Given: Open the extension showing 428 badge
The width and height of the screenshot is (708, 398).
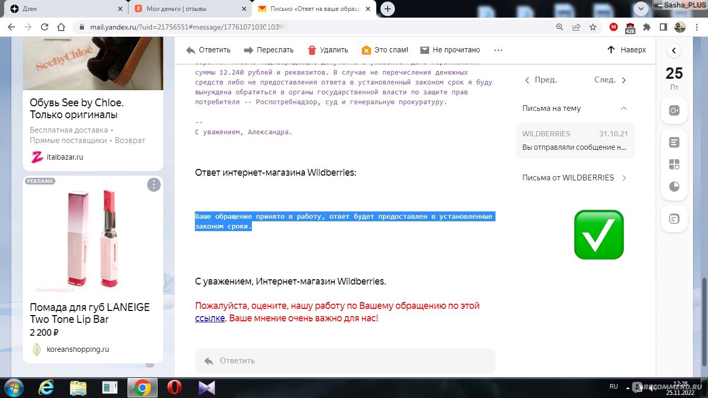Looking at the screenshot, I should tap(630, 28).
